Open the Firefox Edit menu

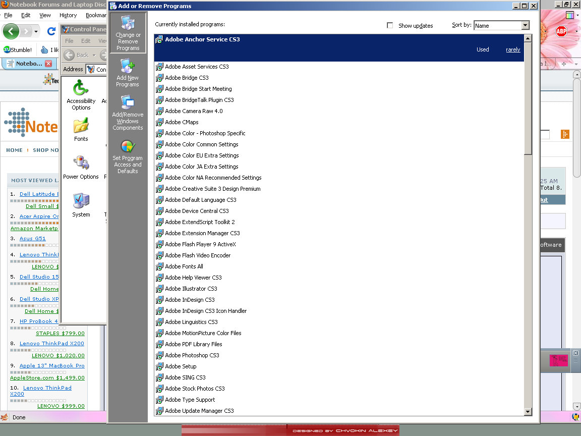click(x=26, y=15)
